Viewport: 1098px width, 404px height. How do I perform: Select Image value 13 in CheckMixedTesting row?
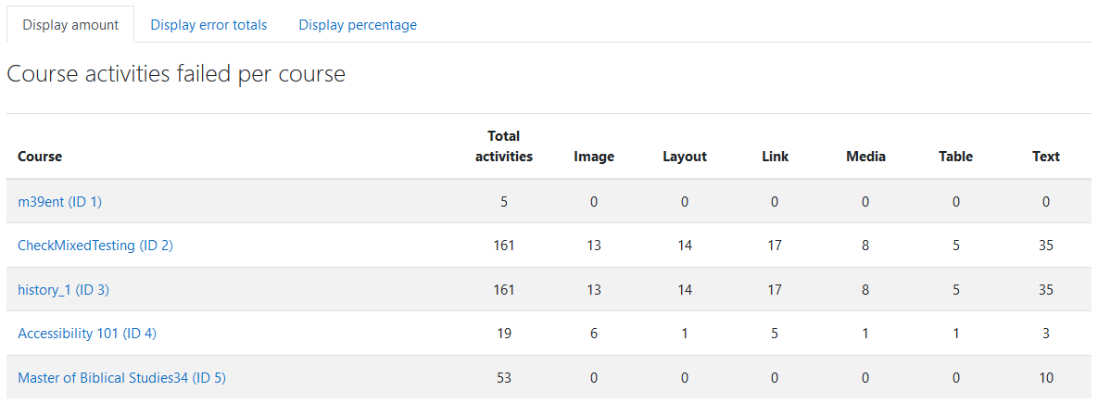point(594,246)
